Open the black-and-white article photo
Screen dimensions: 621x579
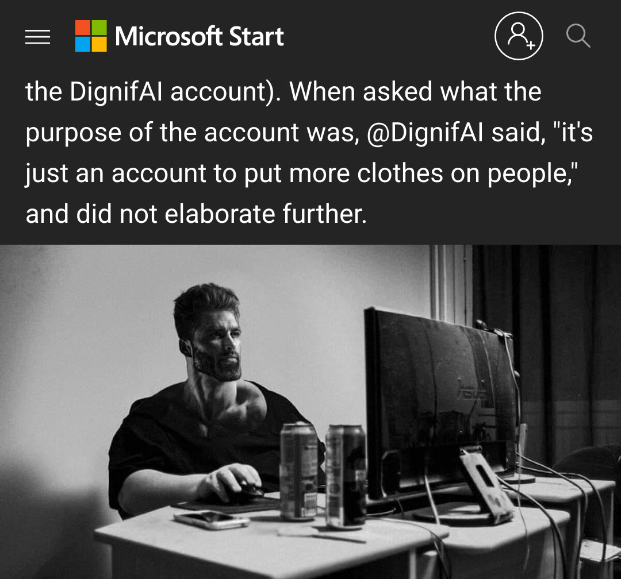[x=310, y=412]
